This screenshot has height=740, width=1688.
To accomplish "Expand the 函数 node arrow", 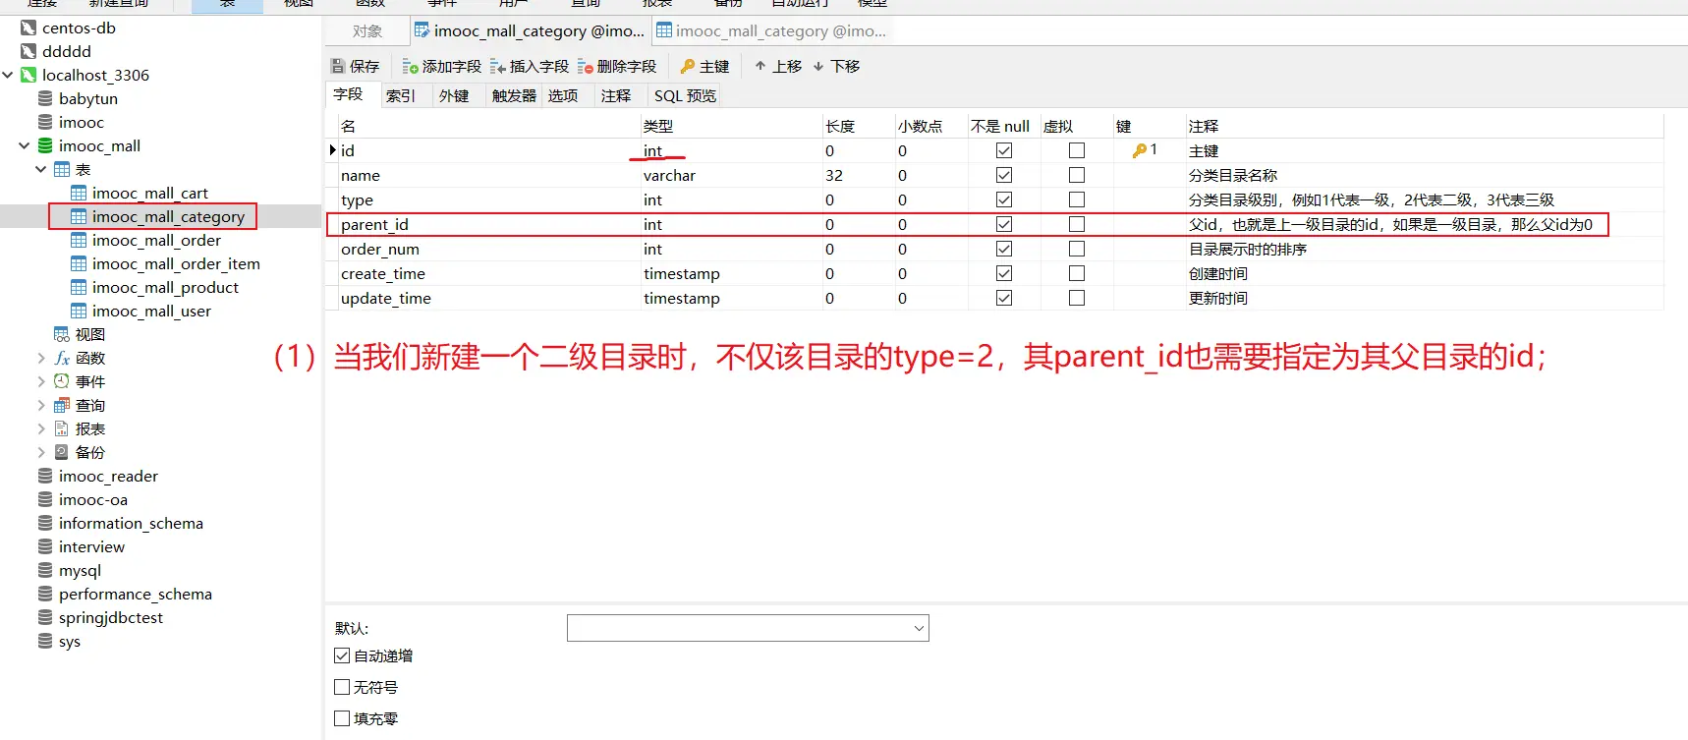I will [41, 358].
